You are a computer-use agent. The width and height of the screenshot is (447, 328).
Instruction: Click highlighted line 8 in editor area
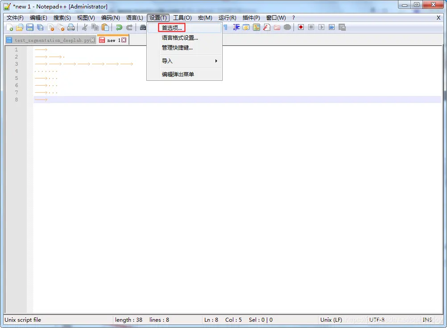point(237,100)
